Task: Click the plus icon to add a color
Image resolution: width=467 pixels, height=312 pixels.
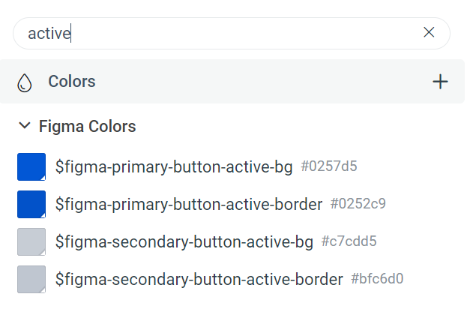Action: click(440, 82)
